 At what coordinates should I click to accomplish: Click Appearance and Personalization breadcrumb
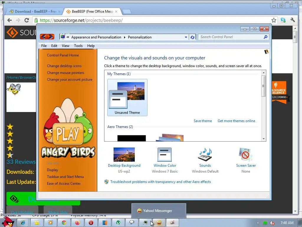tap(96, 37)
